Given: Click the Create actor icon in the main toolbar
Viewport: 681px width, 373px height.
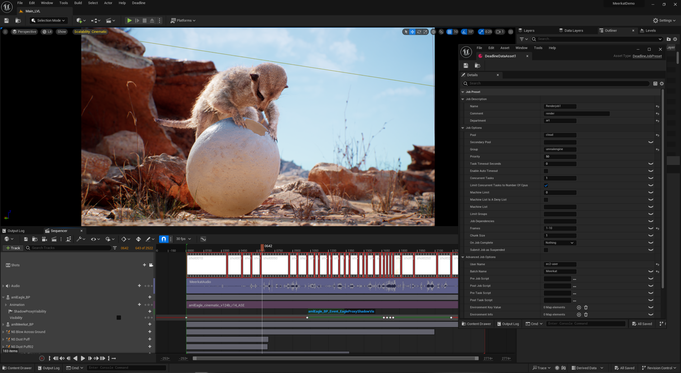Looking at the screenshot, I should click(x=79, y=20).
